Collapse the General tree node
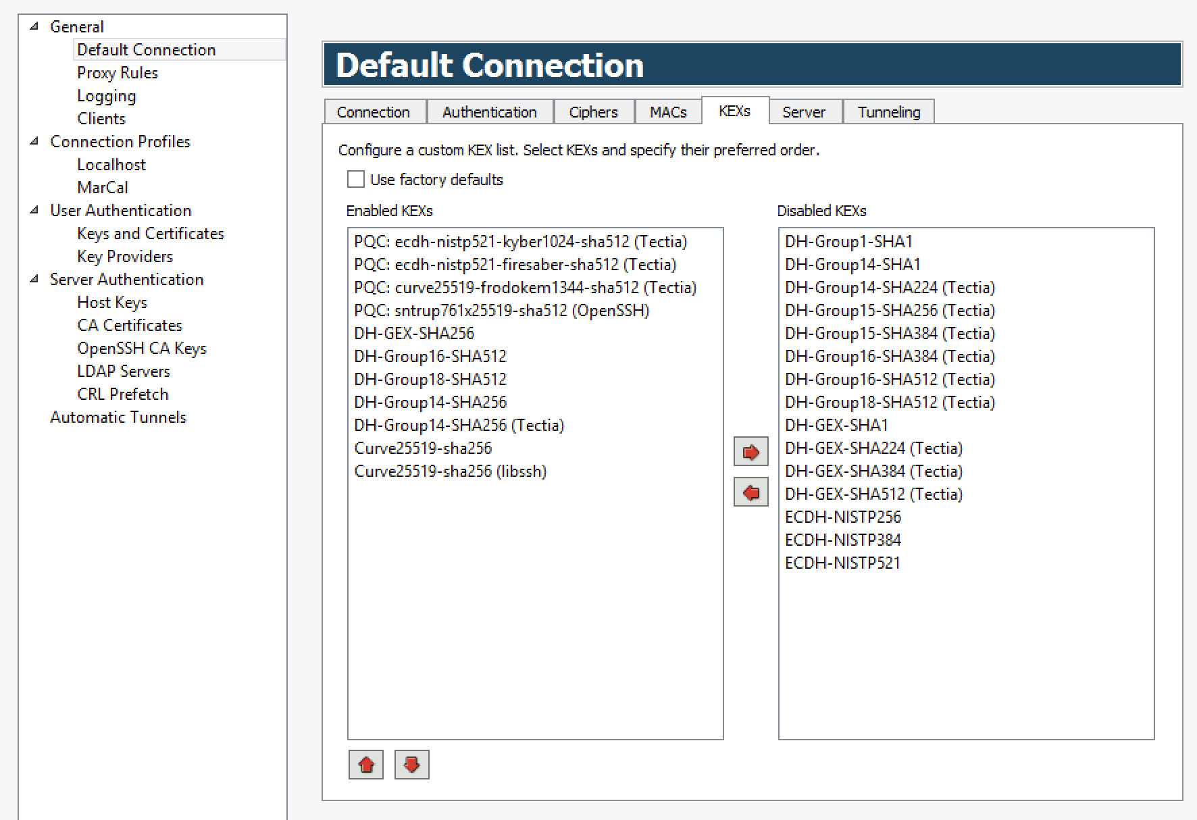Screen dimensions: 1197x820 coord(34,27)
